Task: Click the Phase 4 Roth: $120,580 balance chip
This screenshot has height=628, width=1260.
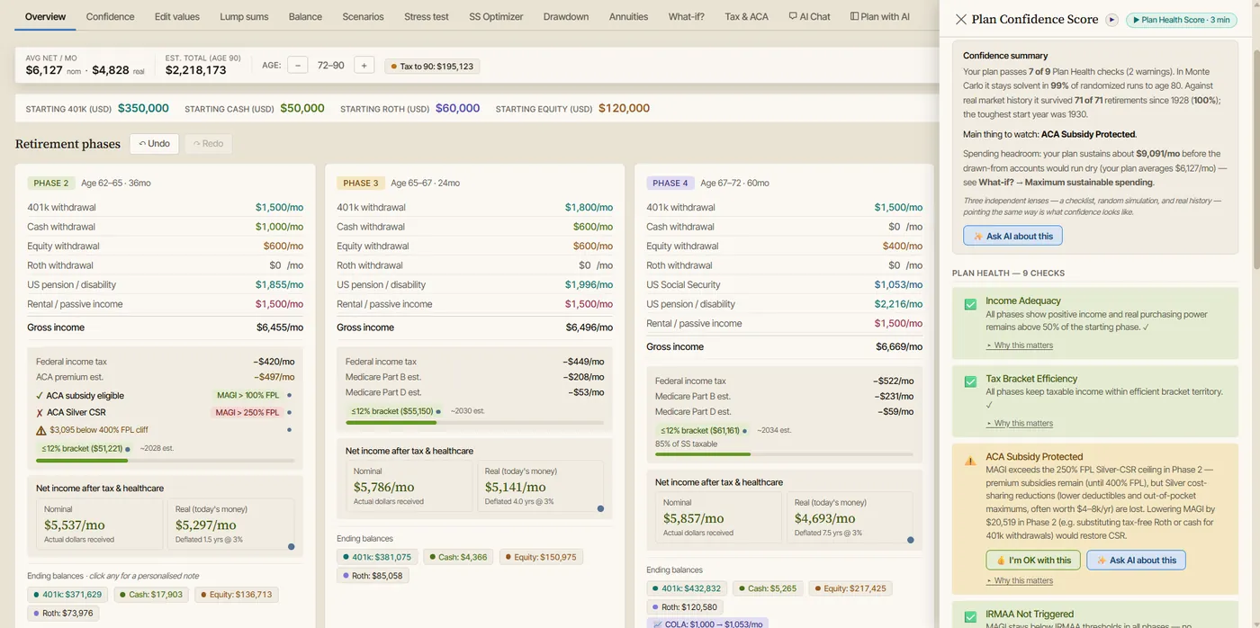Action: (685, 607)
